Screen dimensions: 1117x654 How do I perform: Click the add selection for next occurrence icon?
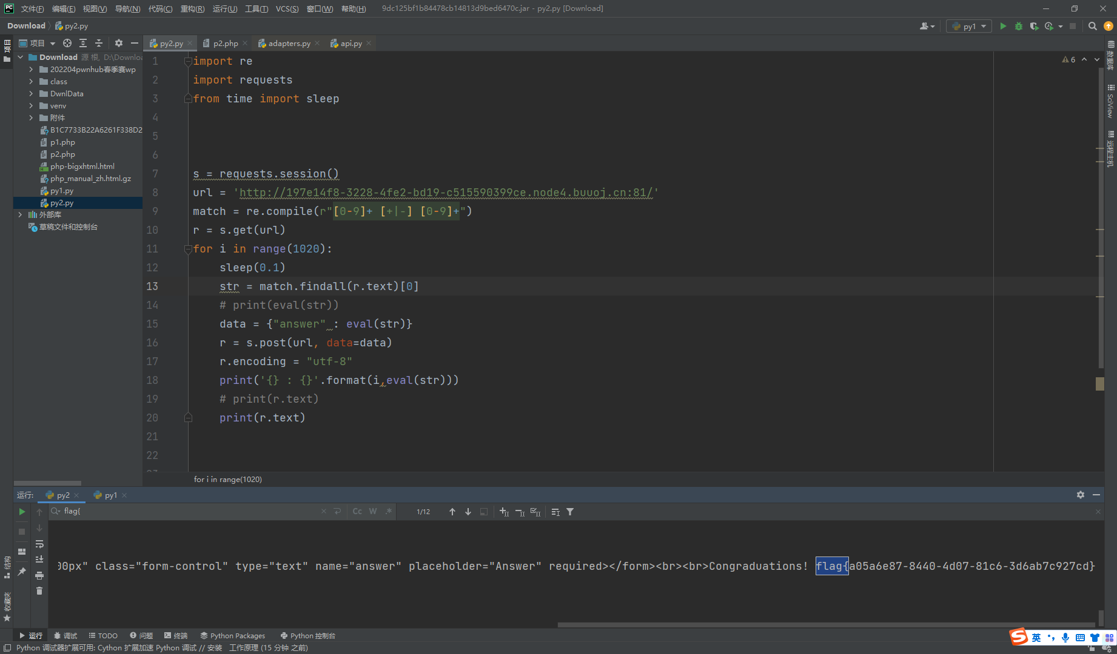[504, 512]
